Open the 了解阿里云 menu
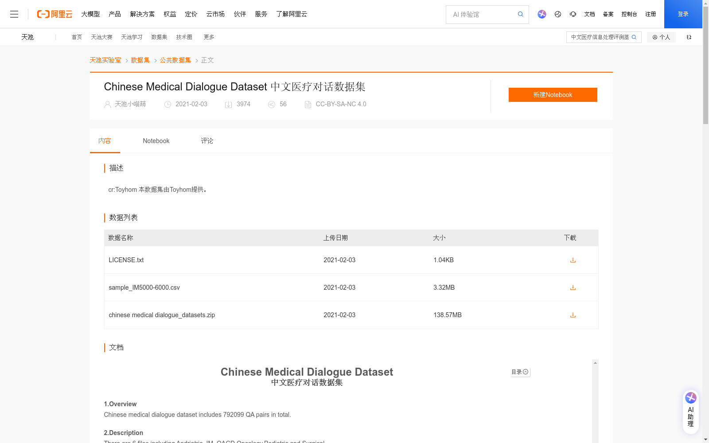Viewport: 709px width, 443px height. pyautogui.click(x=292, y=14)
